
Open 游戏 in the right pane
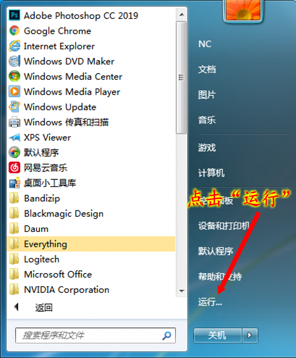pyautogui.click(x=207, y=147)
